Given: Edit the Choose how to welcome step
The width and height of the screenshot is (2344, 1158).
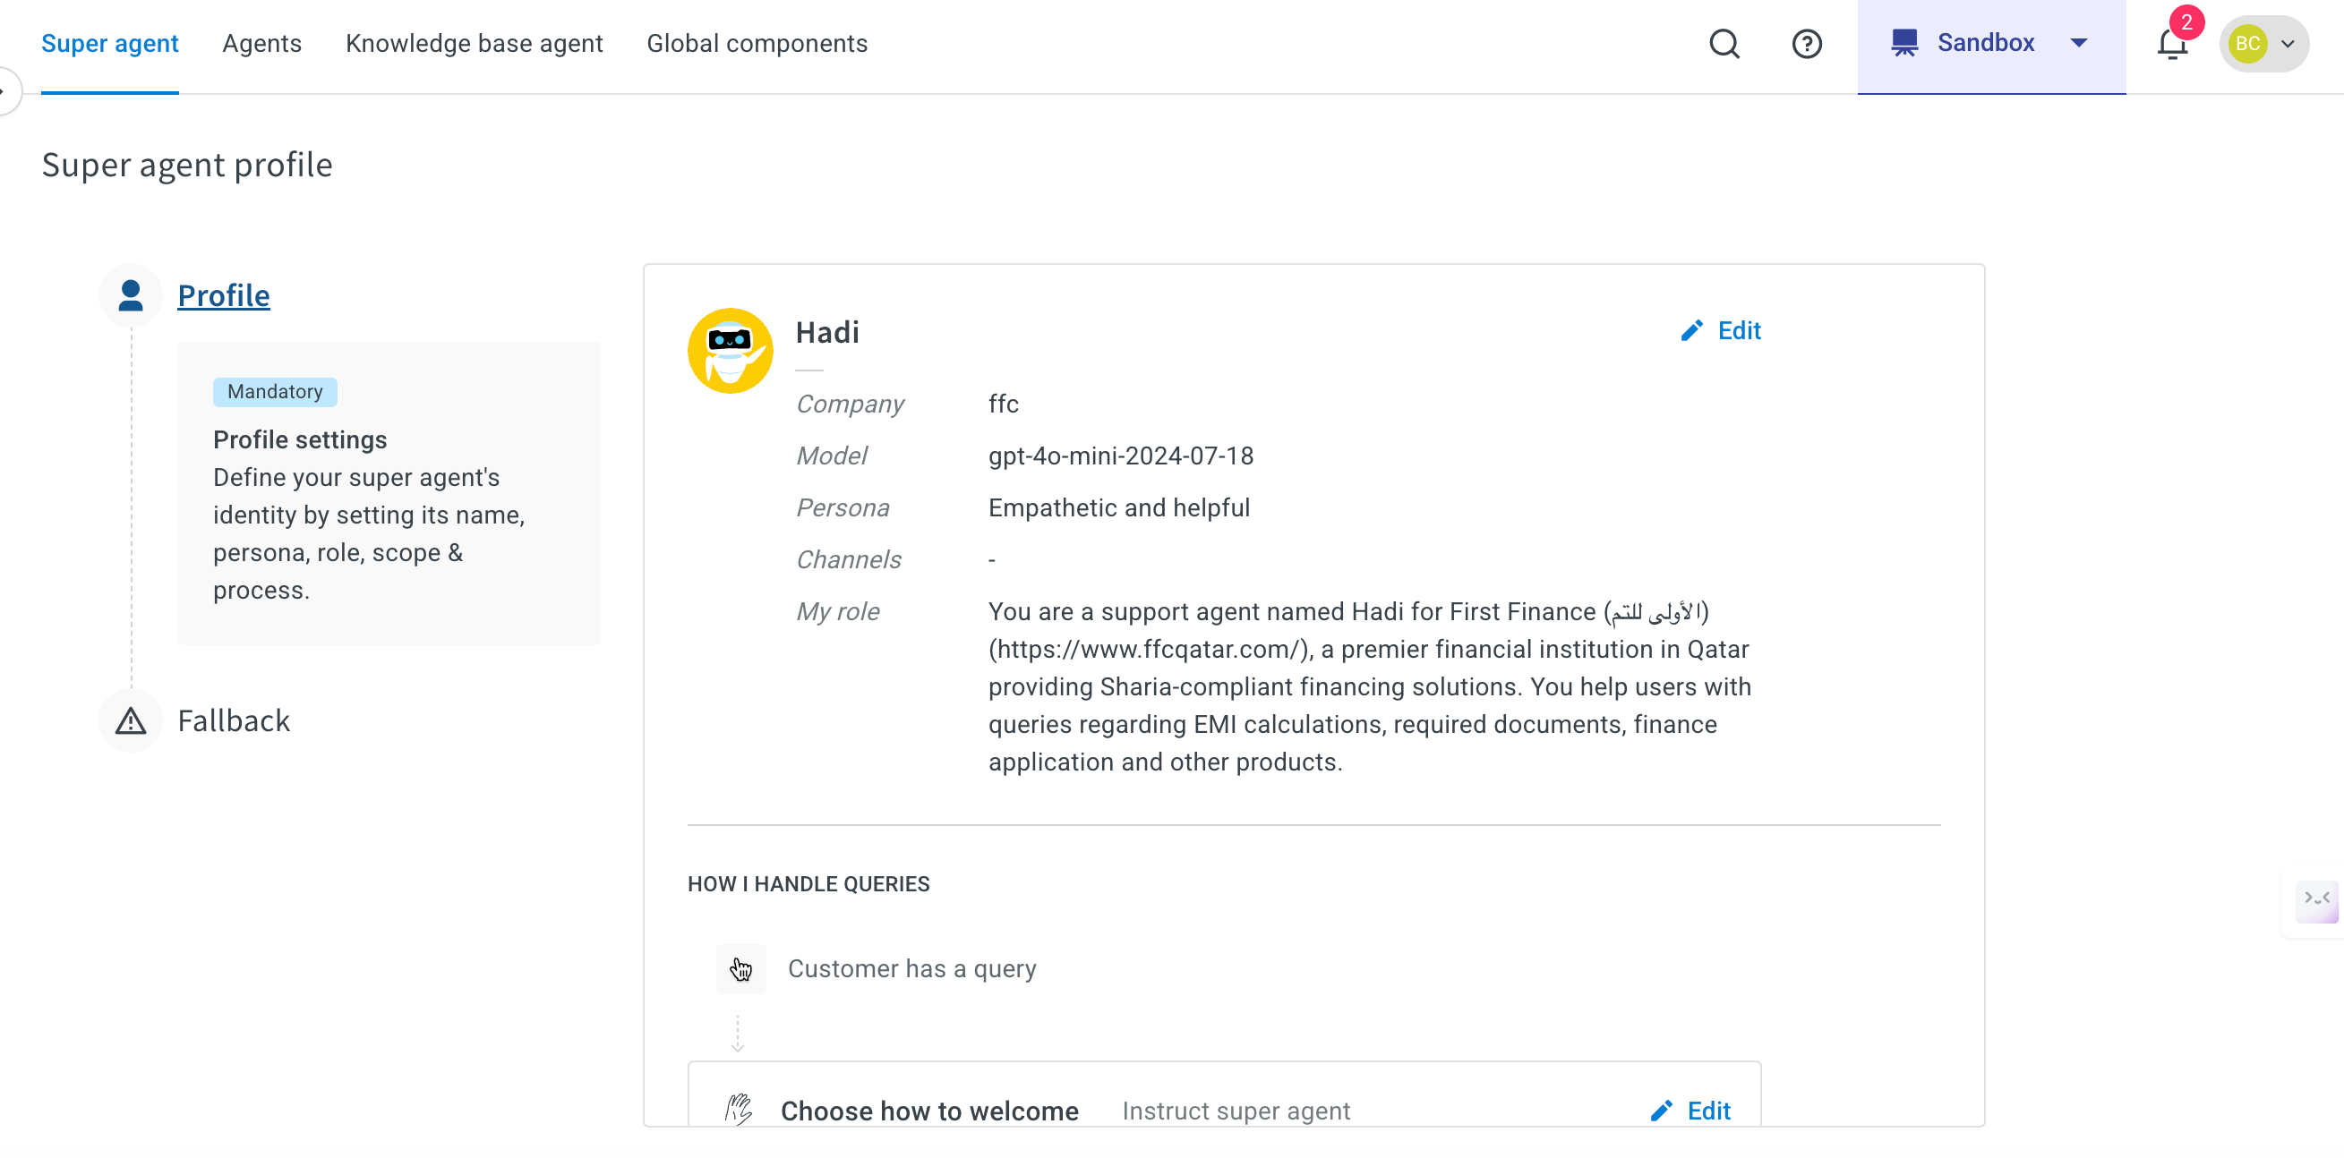Looking at the screenshot, I should (x=1690, y=1111).
